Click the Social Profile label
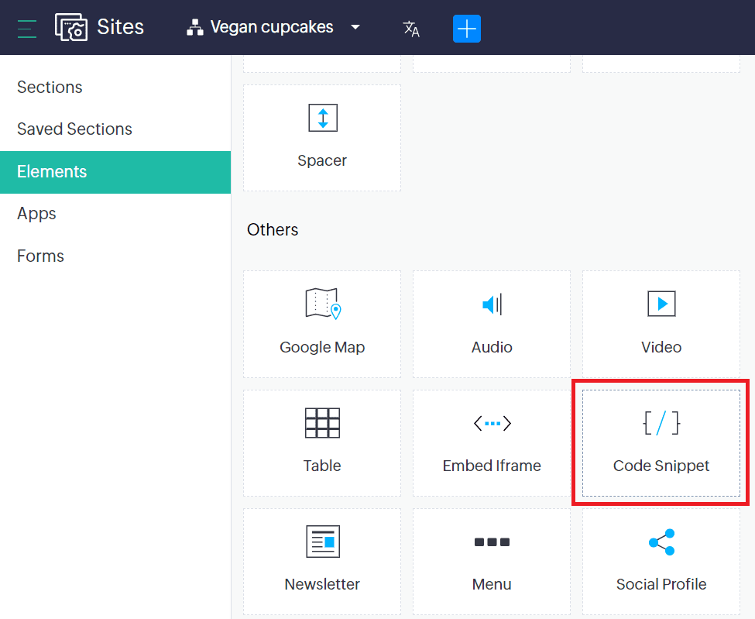Screen dimensions: 755x619 coord(661,584)
